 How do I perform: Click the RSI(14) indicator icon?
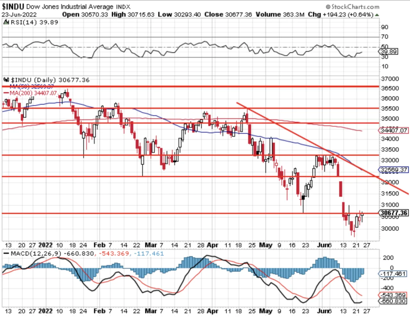point(6,22)
